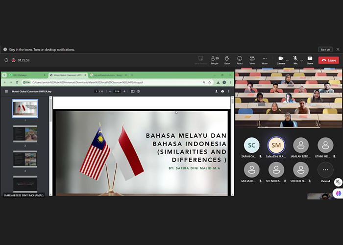Click the notification banner info icon
343x245 pixels.
(x=5, y=49)
